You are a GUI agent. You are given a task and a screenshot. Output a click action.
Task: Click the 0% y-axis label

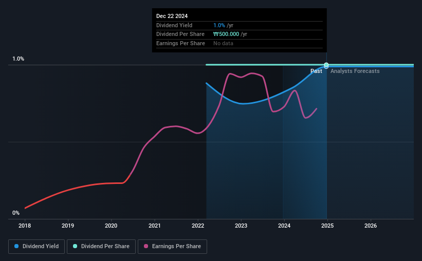click(x=16, y=213)
